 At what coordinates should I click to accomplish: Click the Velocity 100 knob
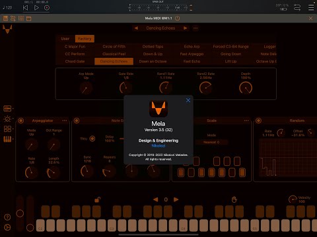(x=293, y=199)
